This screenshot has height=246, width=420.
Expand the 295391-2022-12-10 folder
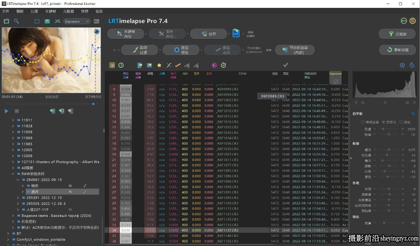click(18, 198)
